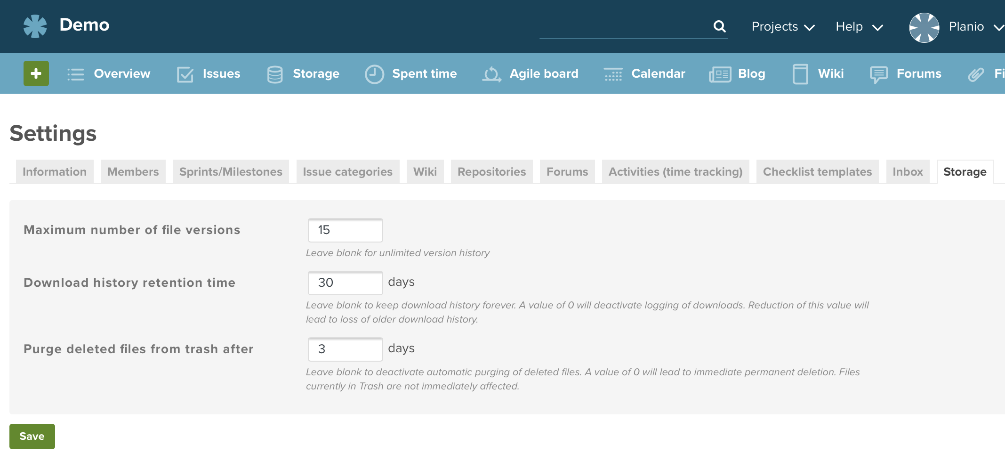1005x461 pixels.
Task: Select the Storage settings tab
Action: (965, 172)
